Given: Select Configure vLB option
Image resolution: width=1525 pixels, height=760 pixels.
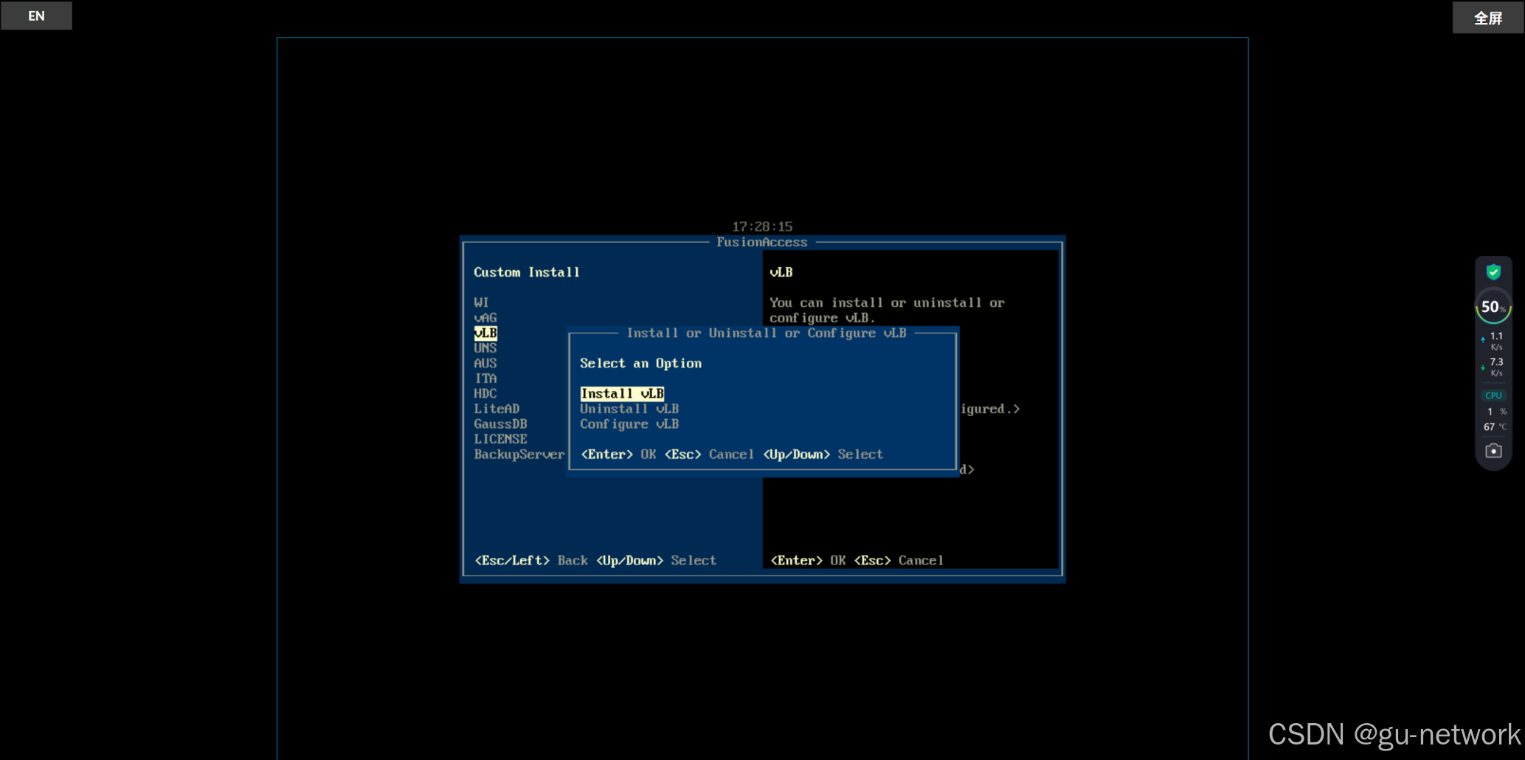Looking at the screenshot, I should (629, 424).
